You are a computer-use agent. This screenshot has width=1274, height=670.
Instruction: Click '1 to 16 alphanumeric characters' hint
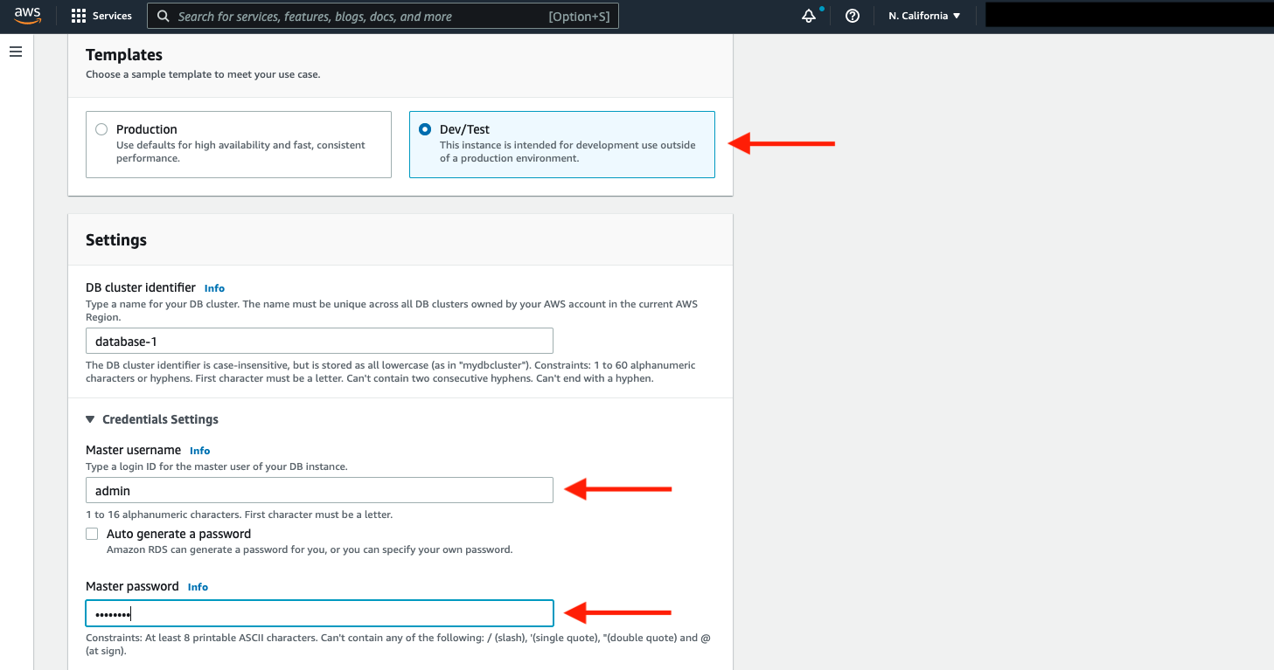click(x=239, y=515)
